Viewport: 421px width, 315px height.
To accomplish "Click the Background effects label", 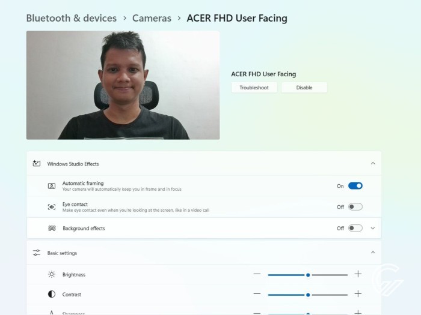I will coord(84,228).
